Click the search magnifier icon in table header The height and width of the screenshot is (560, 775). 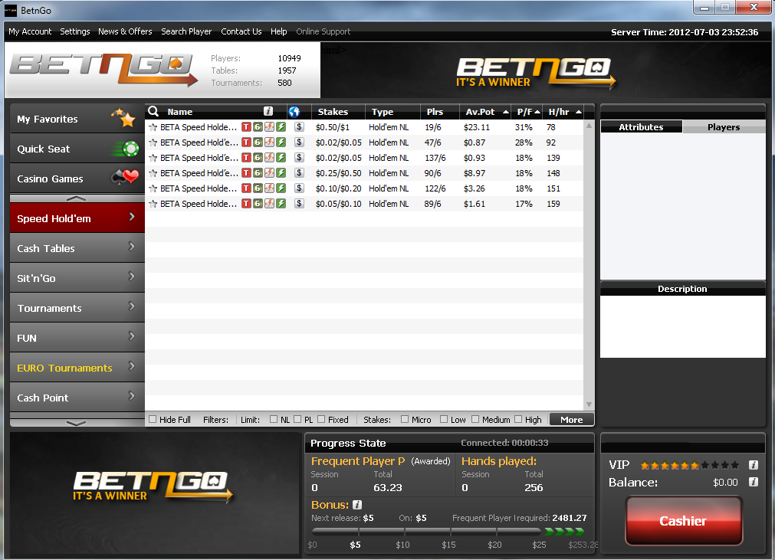coord(153,111)
